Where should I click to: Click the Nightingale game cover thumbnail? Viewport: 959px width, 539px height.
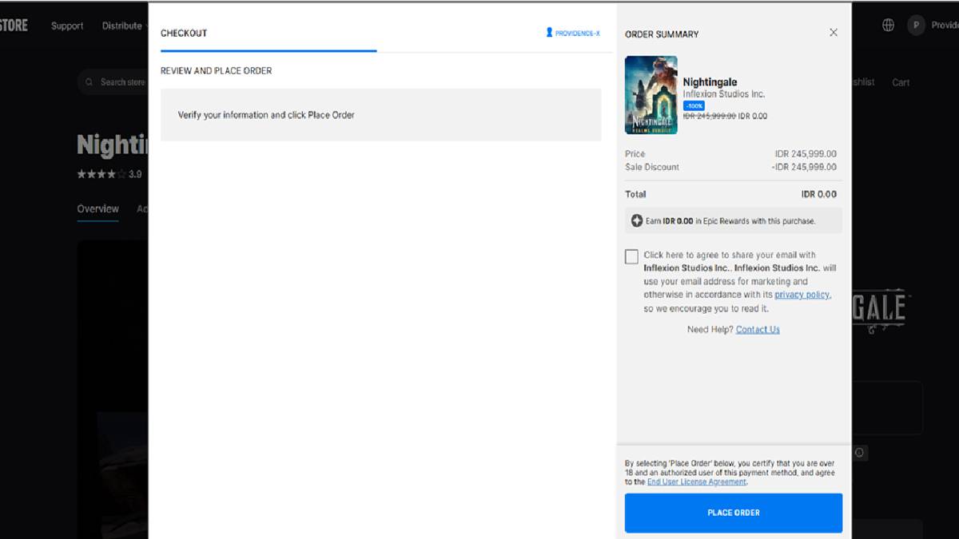pyautogui.click(x=651, y=95)
